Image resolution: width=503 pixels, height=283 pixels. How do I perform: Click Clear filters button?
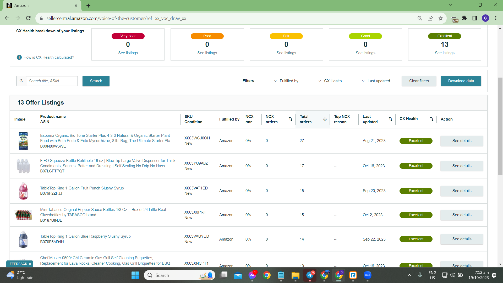click(419, 81)
